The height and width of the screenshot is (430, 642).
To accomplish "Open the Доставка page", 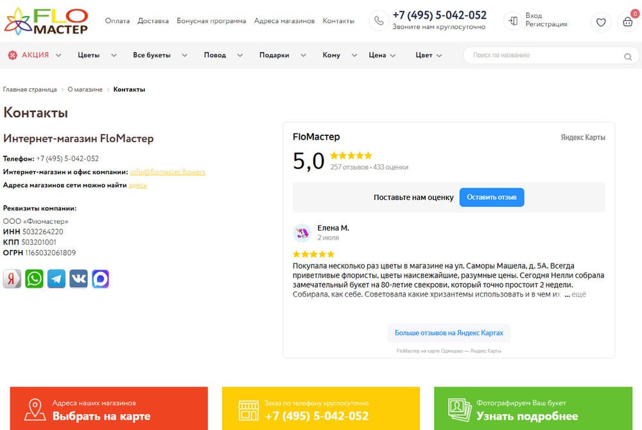I will 153,21.
